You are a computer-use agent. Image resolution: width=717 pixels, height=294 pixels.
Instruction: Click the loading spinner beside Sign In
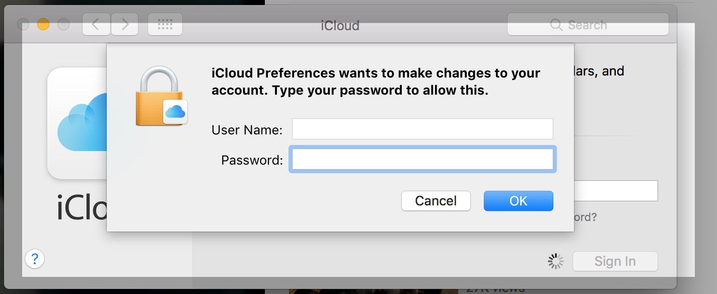(555, 261)
